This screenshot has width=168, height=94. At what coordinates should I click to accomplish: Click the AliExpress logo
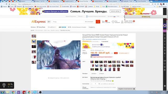click(39, 22)
